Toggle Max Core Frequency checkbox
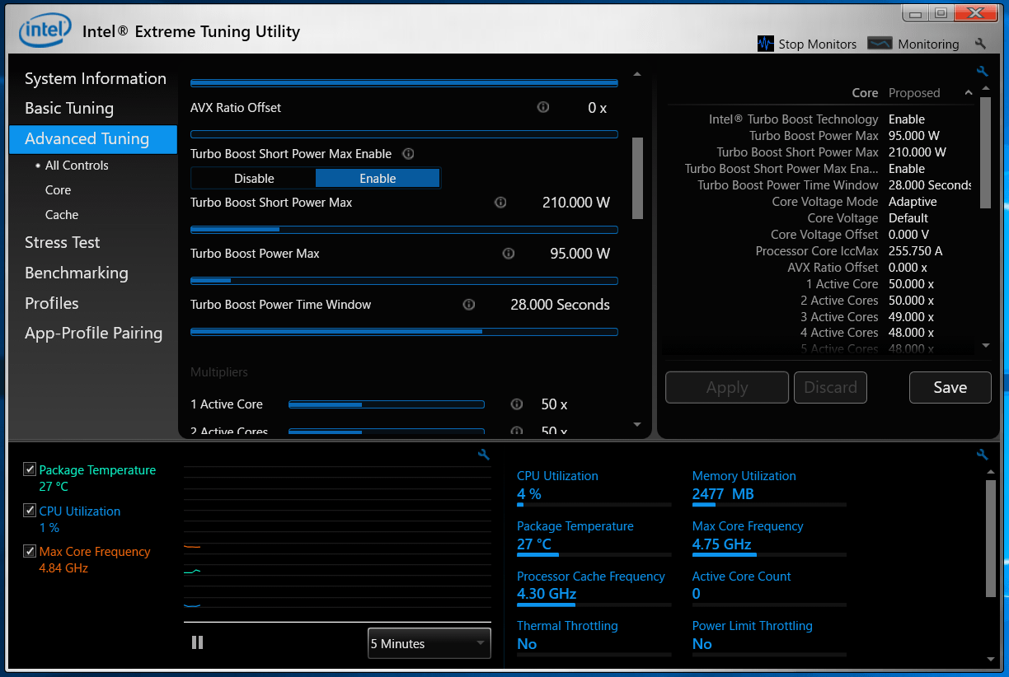The width and height of the screenshot is (1009, 677). [x=30, y=551]
